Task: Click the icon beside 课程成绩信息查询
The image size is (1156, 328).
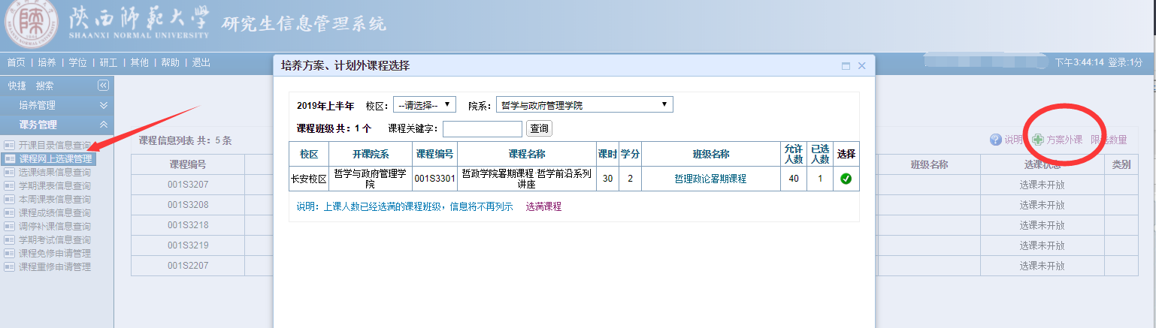Action: (10, 212)
